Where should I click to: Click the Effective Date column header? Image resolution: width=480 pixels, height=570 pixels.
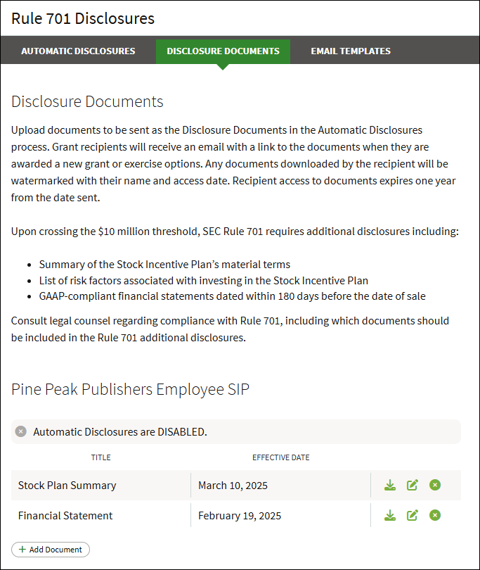pyautogui.click(x=280, y=457)
